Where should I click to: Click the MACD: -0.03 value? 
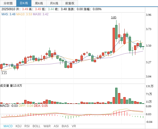[x=9, y=106]
